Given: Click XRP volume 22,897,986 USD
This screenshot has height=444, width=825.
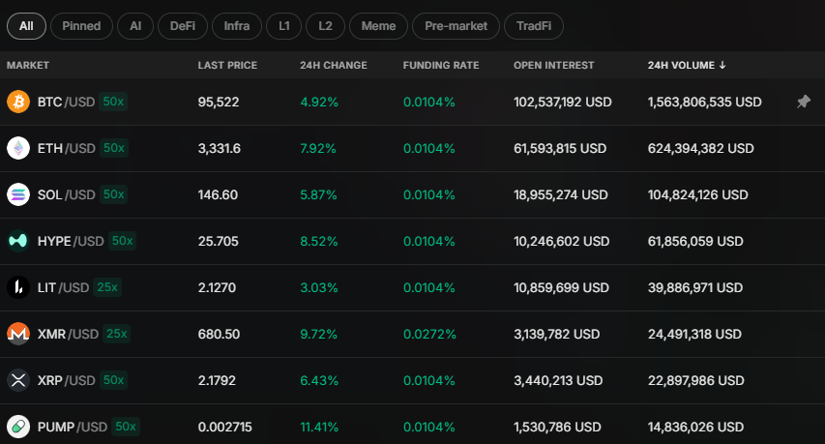Looking at the screenshot, I should (695, 380).
